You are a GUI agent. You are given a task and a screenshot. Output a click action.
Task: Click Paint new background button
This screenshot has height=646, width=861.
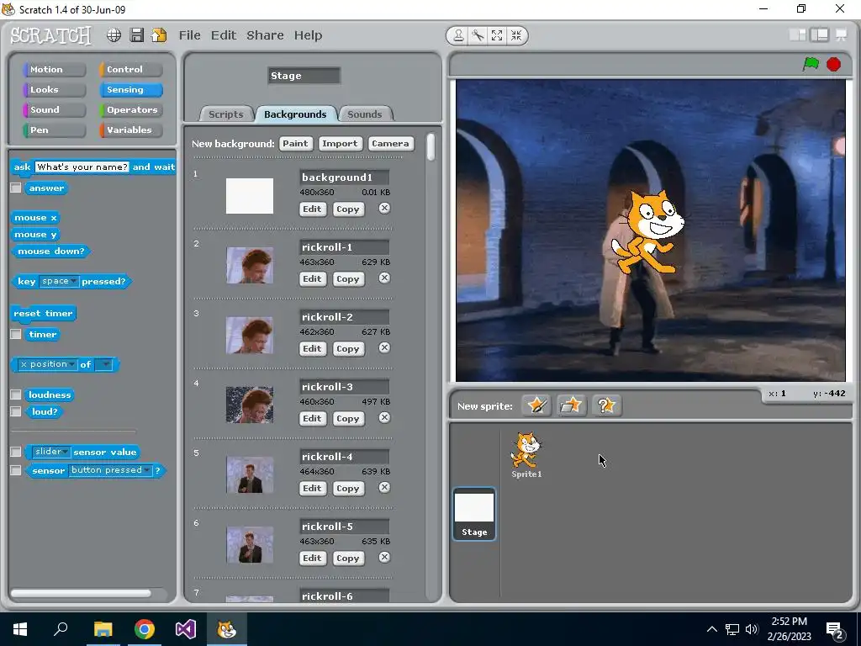pyautogui.click(x=295, y=143)
